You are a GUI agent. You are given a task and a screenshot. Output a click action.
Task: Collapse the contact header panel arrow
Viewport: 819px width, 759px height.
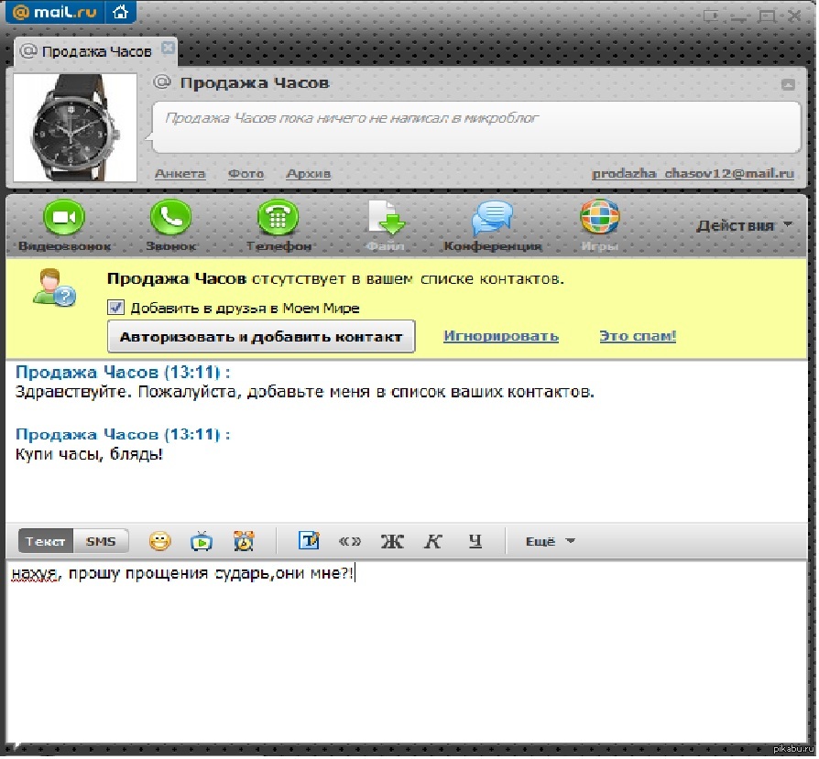(x=787, y=84)
